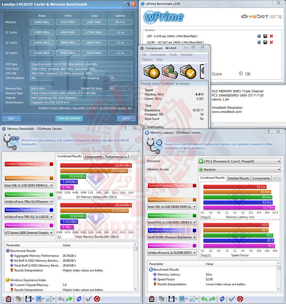Click Start Benchmark in EVEREST window

(x=69, y=119)
